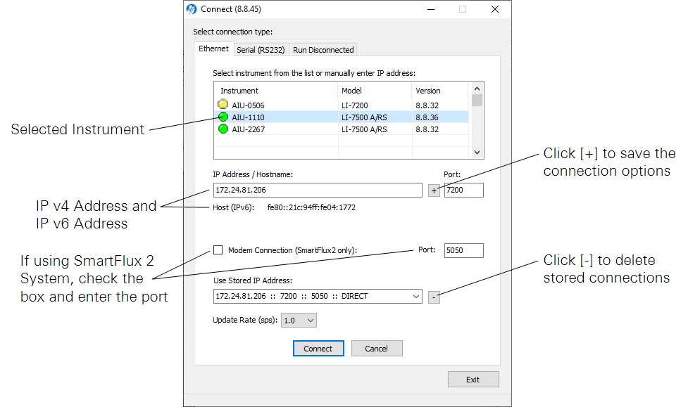The width and height of the screenshot is (688, 407).
Task: Click the IP Address / Hostname field
Action: tap(317, 190)
